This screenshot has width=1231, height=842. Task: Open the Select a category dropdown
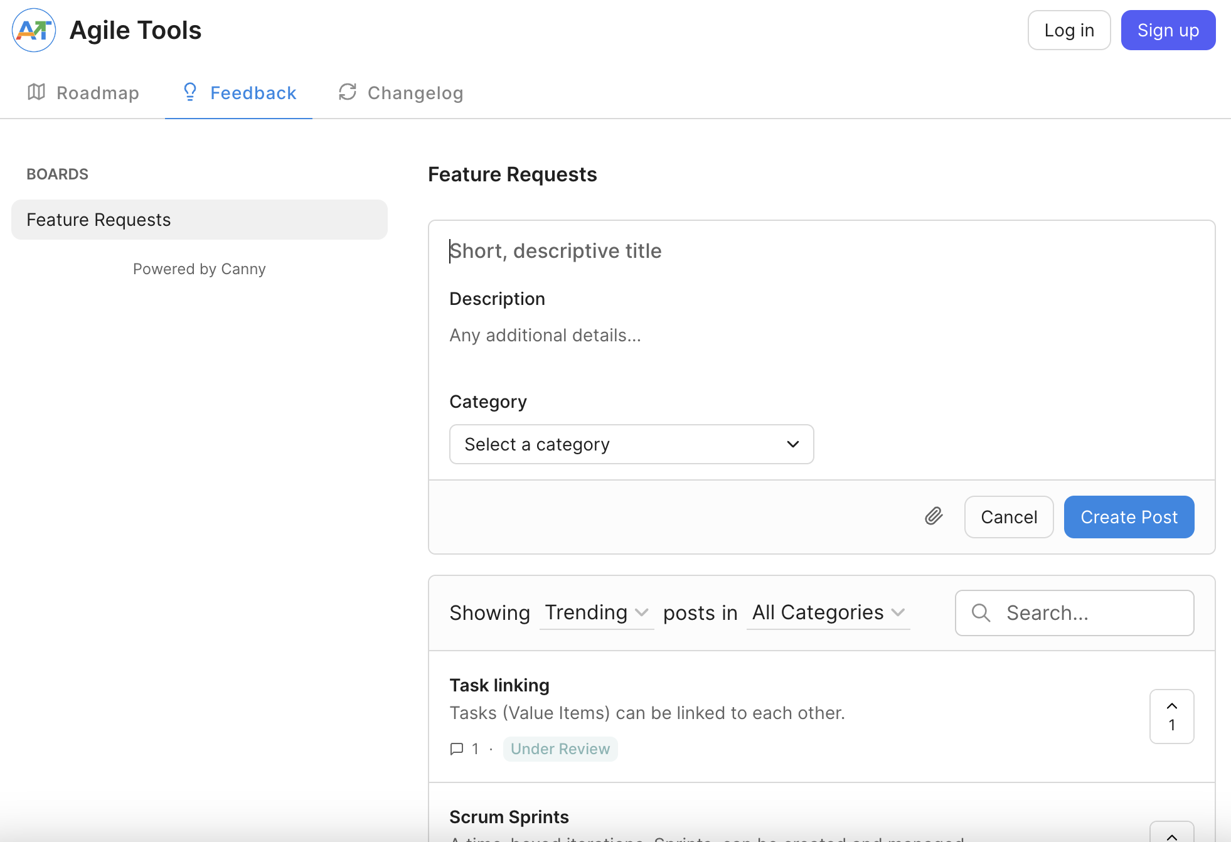click(631, 444)
